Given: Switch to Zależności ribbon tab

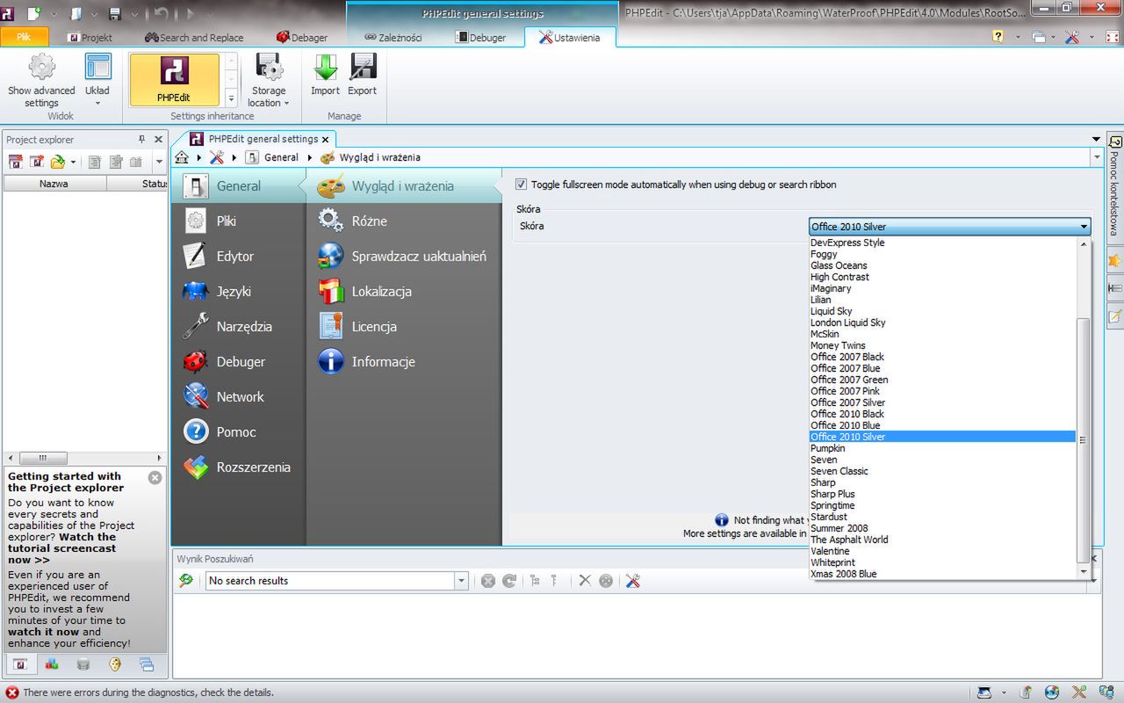Looking at the screenshot, I should click(x=393, y=38).
